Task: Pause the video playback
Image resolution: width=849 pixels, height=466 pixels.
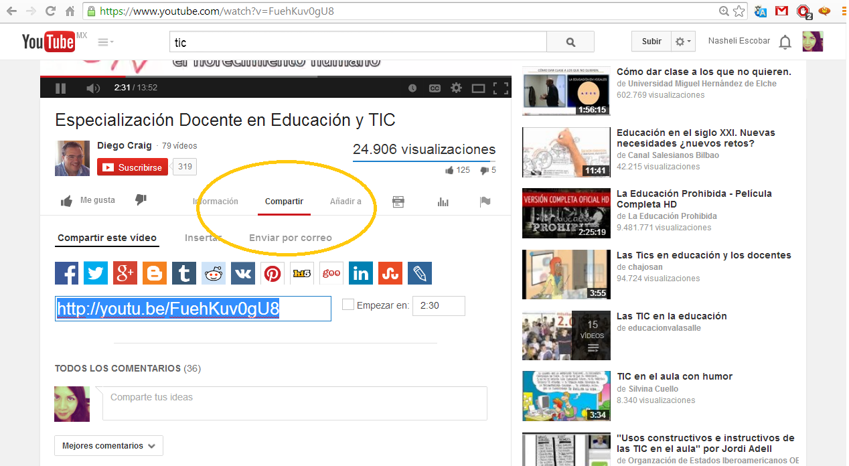Action: pos(60,88)
